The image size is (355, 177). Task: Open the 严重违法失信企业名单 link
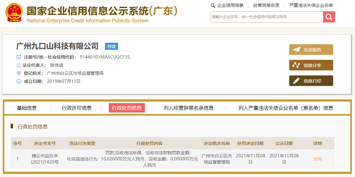(x=311, y=6)
